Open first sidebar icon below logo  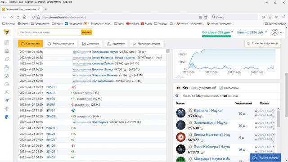[x=7, y=43]
